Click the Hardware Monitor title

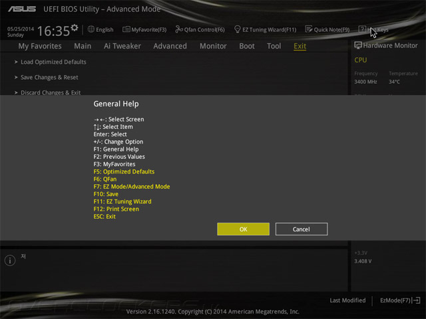391,45
